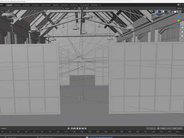Click the End frame field

pyautogui.click(x=177, y=128)
